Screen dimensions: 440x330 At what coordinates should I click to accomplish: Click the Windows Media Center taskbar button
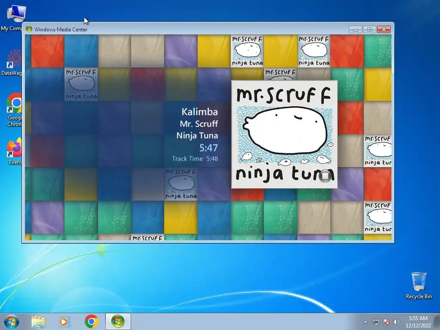(118, 321)
